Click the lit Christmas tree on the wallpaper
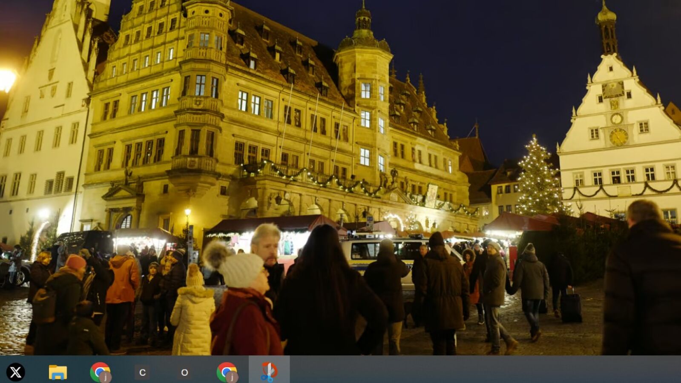681x383 pixels. pos(539,179)
